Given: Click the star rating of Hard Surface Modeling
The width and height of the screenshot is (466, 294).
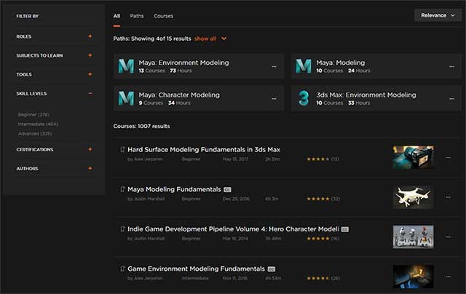Looking at the screenshot, I should (317, 158).
